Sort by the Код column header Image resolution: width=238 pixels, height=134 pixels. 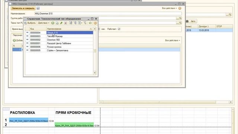pyautogui.click(x=38, y=29)
